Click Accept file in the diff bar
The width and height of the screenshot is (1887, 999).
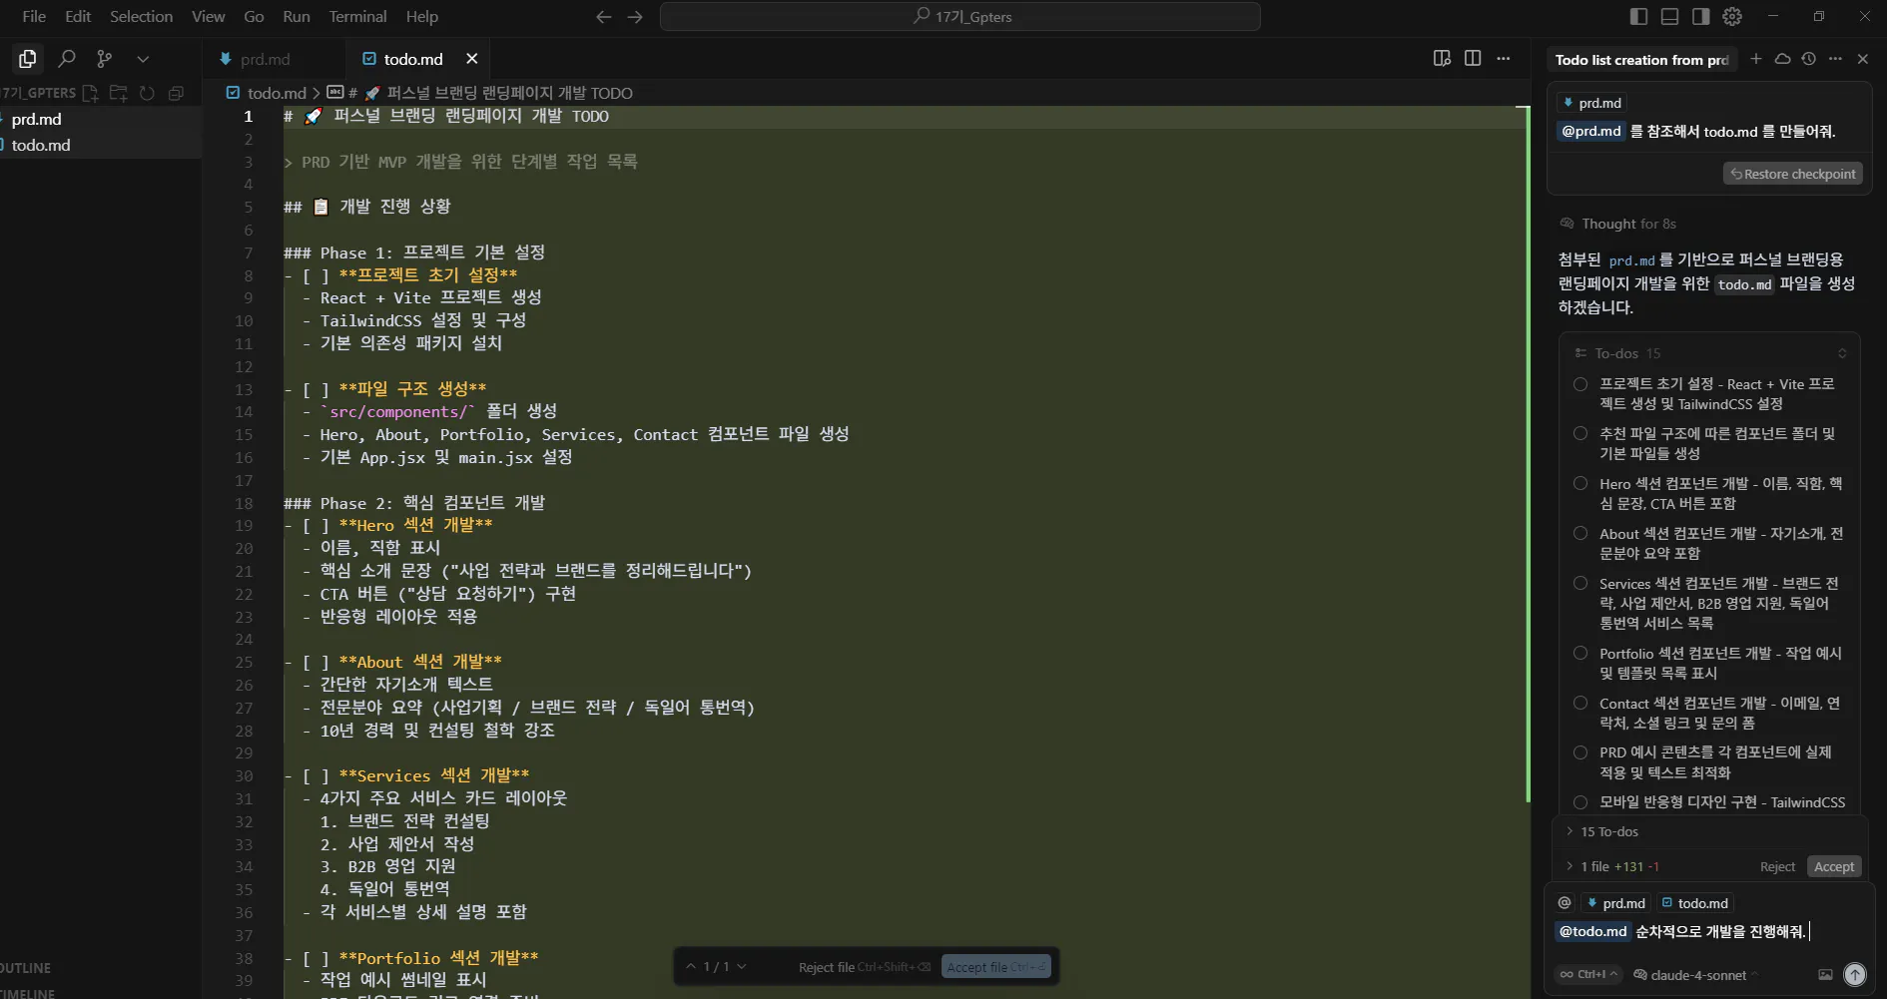point(996,967)
